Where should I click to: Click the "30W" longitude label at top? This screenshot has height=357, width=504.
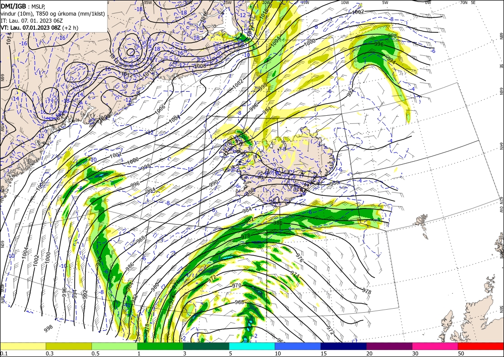pos(188,2)
